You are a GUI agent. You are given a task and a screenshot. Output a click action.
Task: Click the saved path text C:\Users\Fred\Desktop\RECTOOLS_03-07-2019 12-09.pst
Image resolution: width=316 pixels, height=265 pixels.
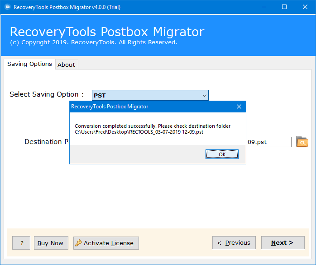139,132
